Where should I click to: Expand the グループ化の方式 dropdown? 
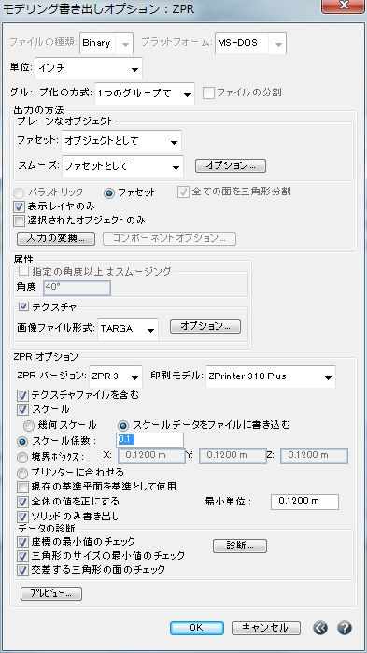point(145,93)
